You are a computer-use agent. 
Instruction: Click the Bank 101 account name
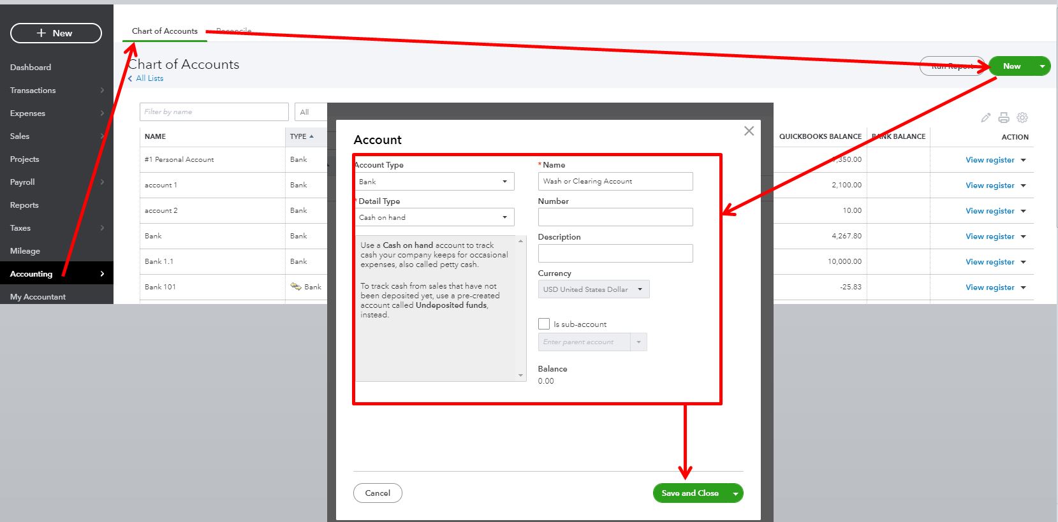click(160, 287)
